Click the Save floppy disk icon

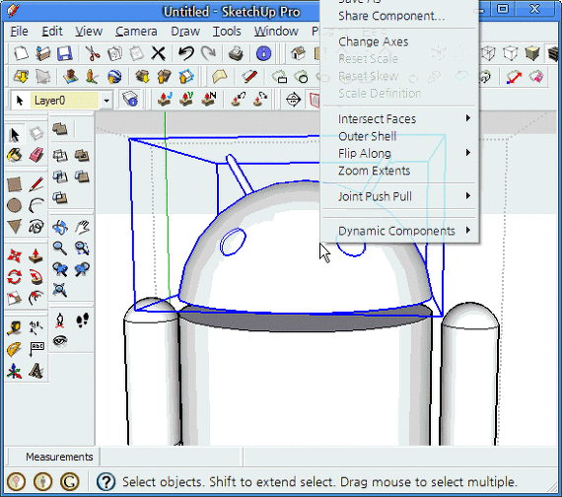coord(65,54)
